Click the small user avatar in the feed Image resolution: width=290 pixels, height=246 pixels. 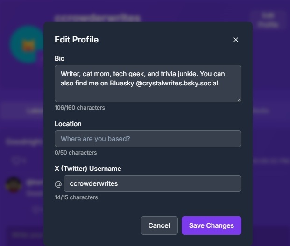point(14,185)
